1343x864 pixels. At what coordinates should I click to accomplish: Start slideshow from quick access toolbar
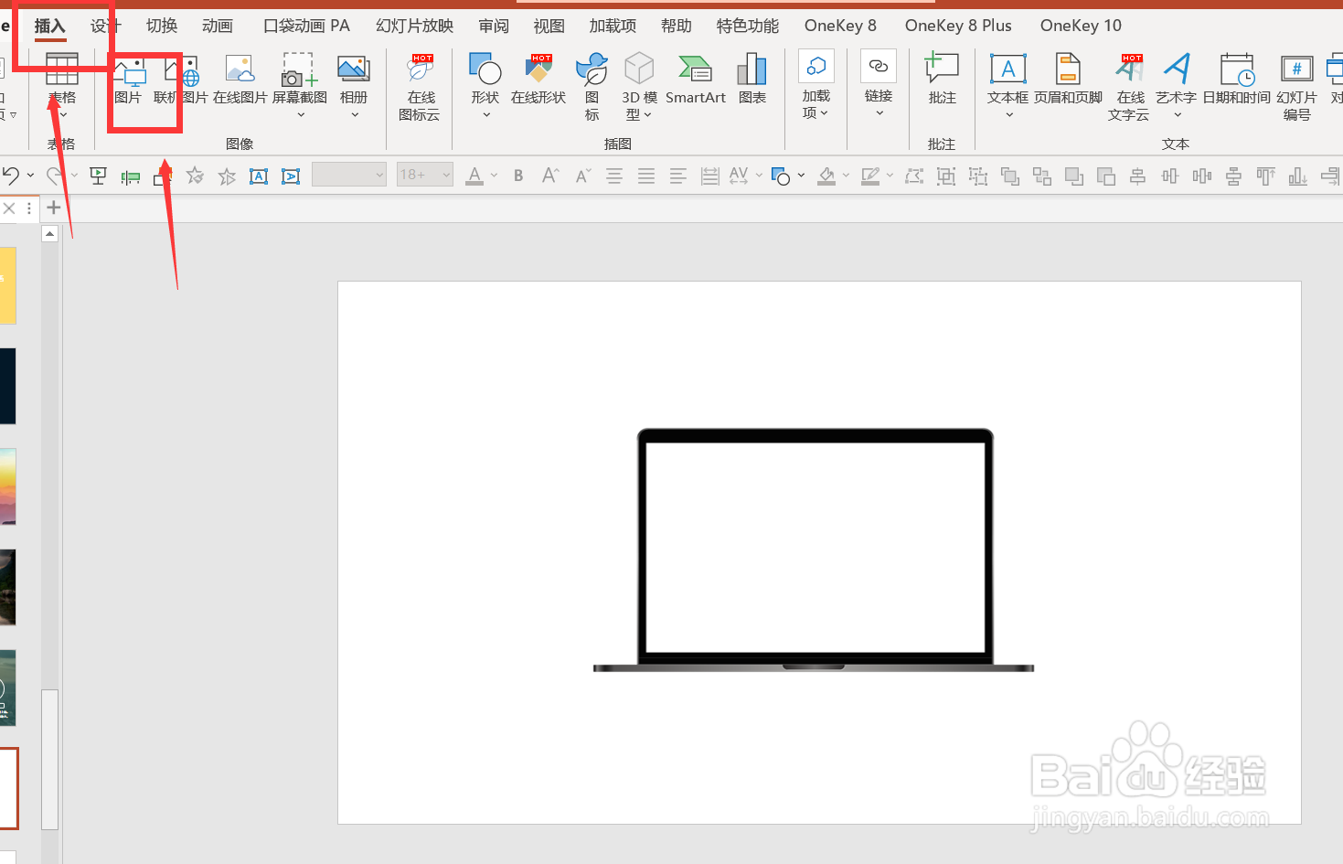click(x=98, y=176)
